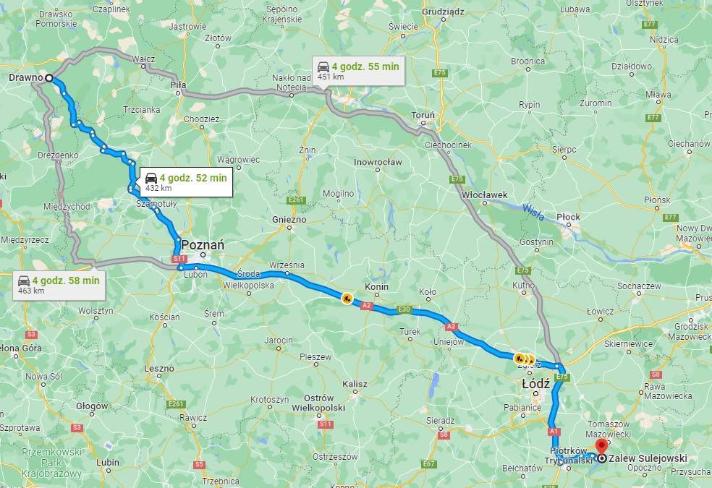This screenshot has width=712, height=488.
Task: Click the car icon in 432 km label
Action: (151, 178)
